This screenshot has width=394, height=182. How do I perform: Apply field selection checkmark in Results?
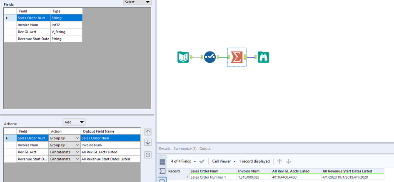click(202, 161)
